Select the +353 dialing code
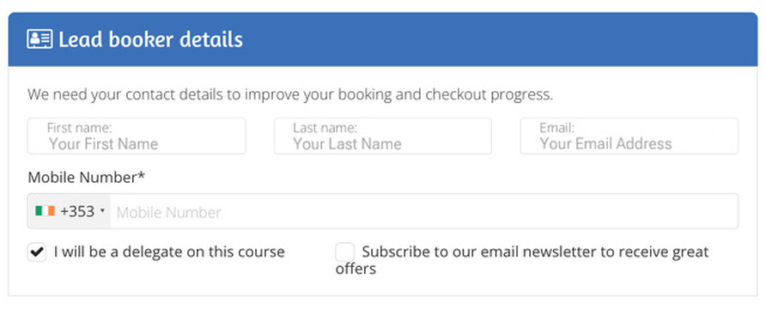This screenshot has height=309, width=766. (77, 211)
